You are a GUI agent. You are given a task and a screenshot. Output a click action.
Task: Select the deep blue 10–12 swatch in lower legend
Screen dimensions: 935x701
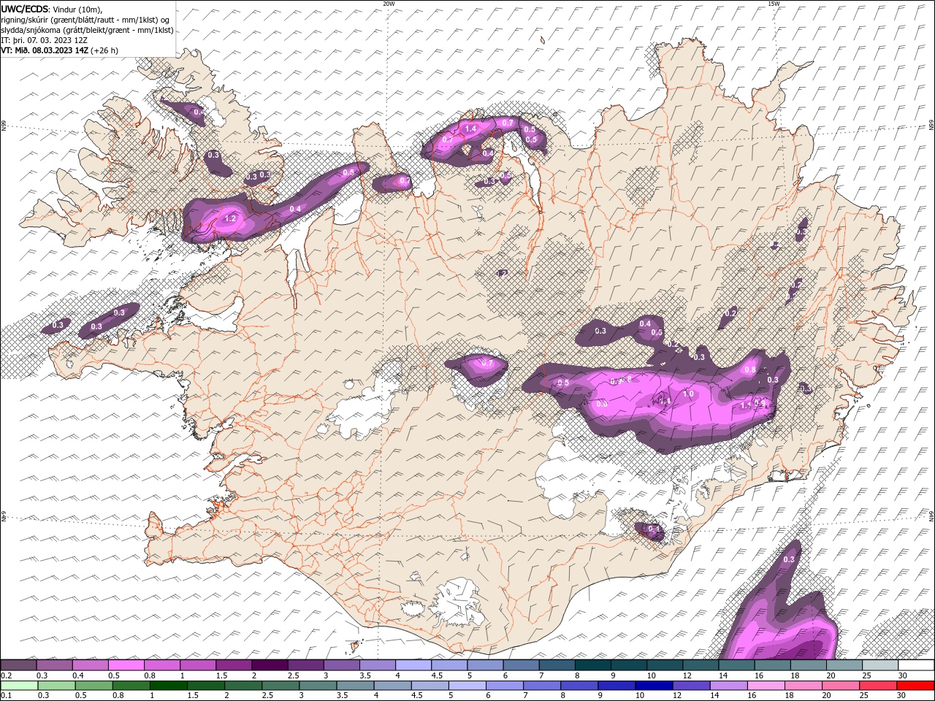click(652, 685)
